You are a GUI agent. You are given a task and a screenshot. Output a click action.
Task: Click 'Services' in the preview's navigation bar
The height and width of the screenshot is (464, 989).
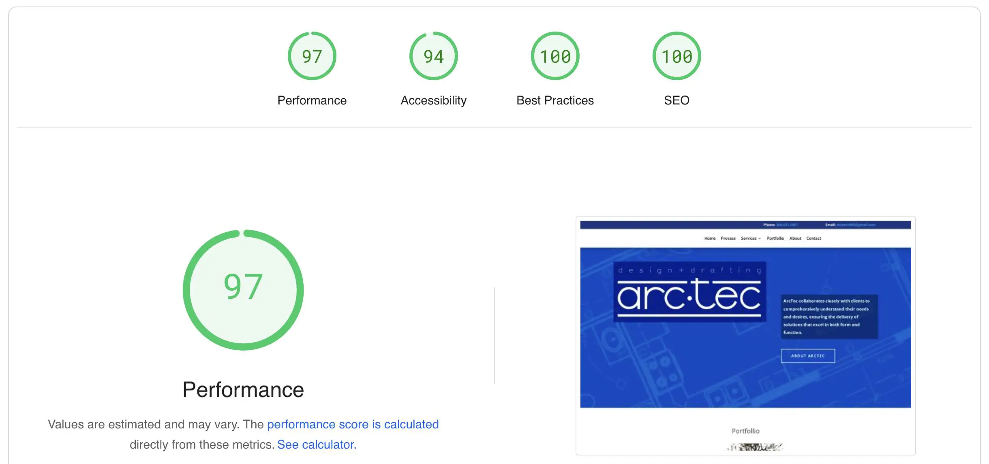tap(751, 238)
